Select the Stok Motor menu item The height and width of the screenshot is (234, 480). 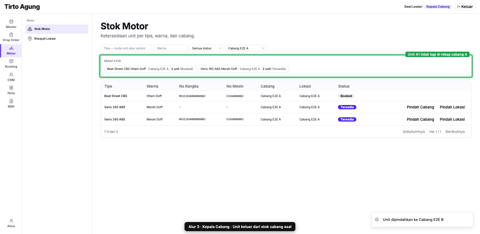point(57,29)
